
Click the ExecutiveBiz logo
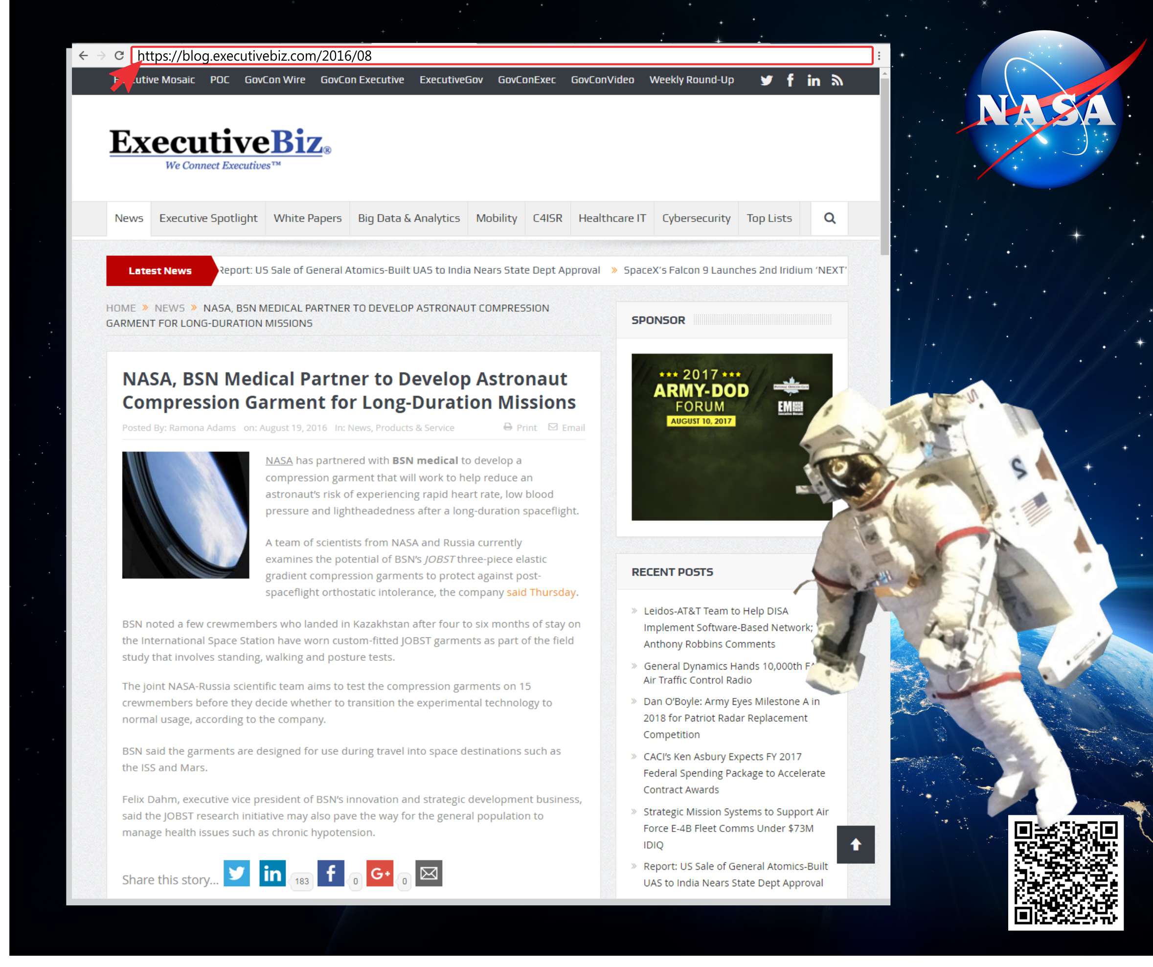pyautogui.click(x=220, y=148)
